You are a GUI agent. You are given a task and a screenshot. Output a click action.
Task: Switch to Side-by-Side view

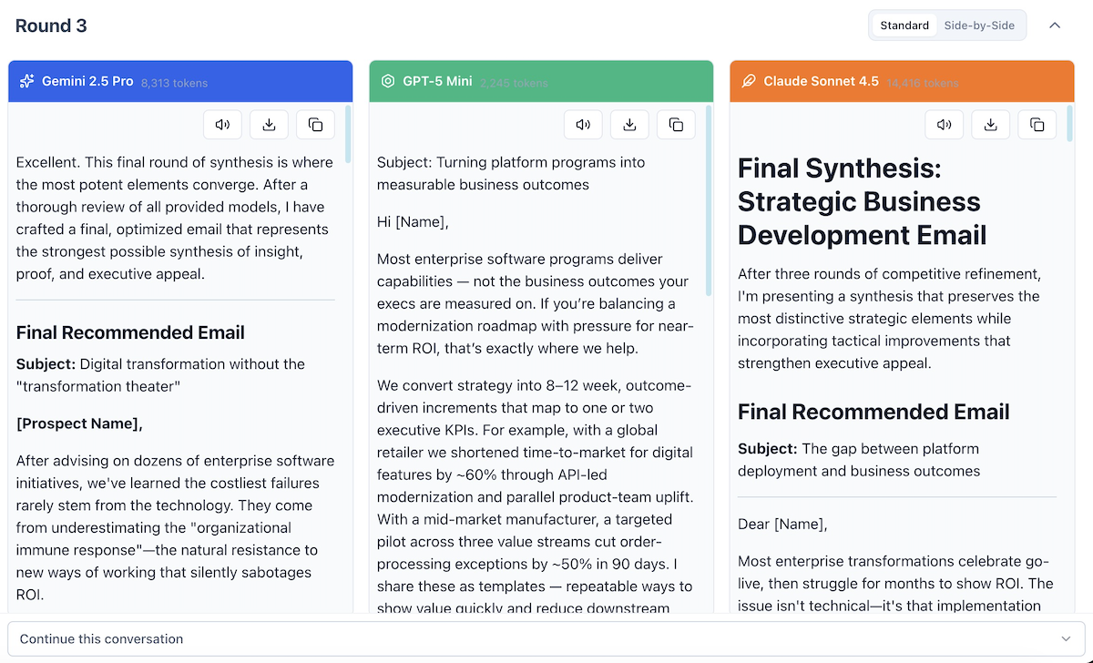tap(979, 25)
